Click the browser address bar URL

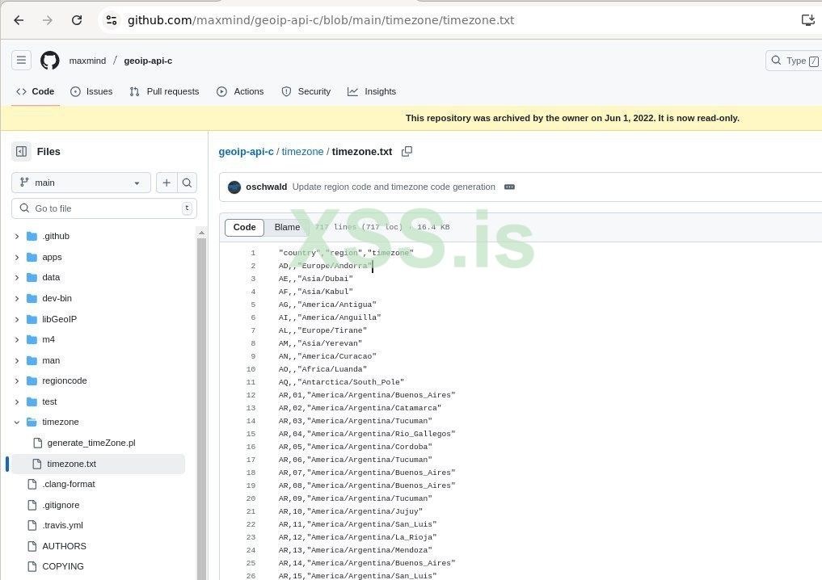coord(321,20)
